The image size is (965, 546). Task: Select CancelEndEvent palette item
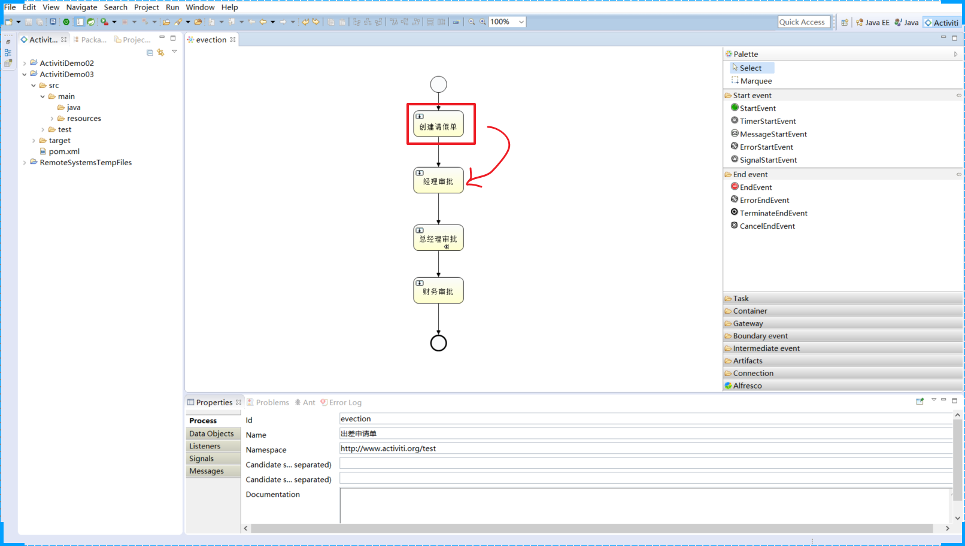[x=763, y=226]
